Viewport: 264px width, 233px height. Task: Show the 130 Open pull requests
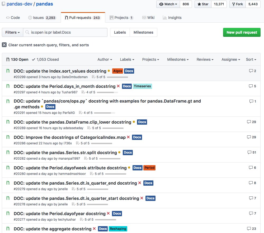[17, 59]
